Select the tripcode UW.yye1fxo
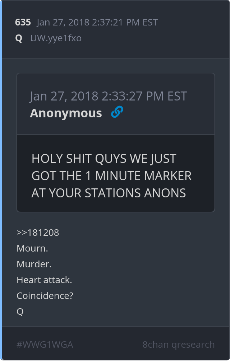This screenshot has width=230, height=361. click(56, 38)
